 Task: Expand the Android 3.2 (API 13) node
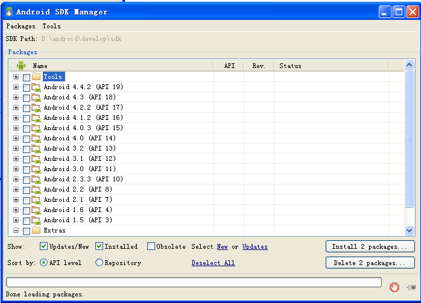coord(16,149)
